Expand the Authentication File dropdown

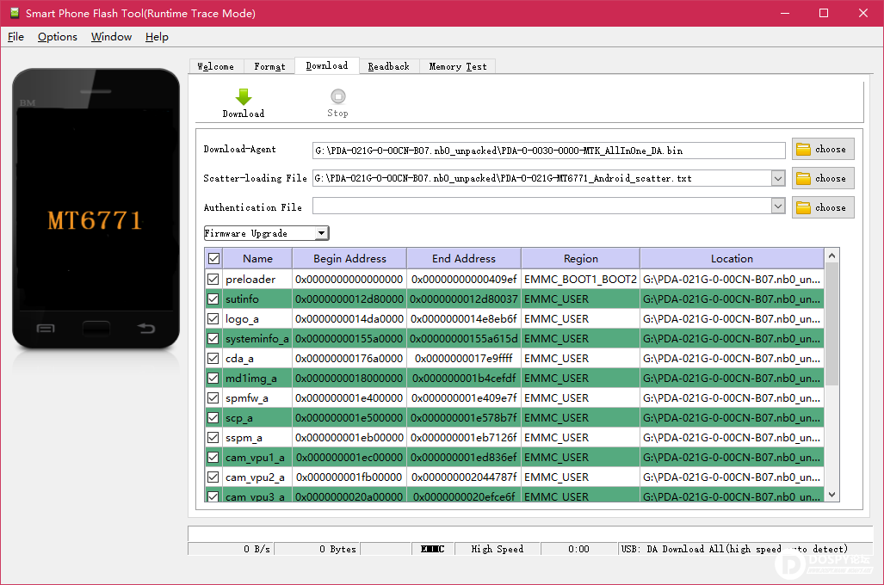[778, 207]
